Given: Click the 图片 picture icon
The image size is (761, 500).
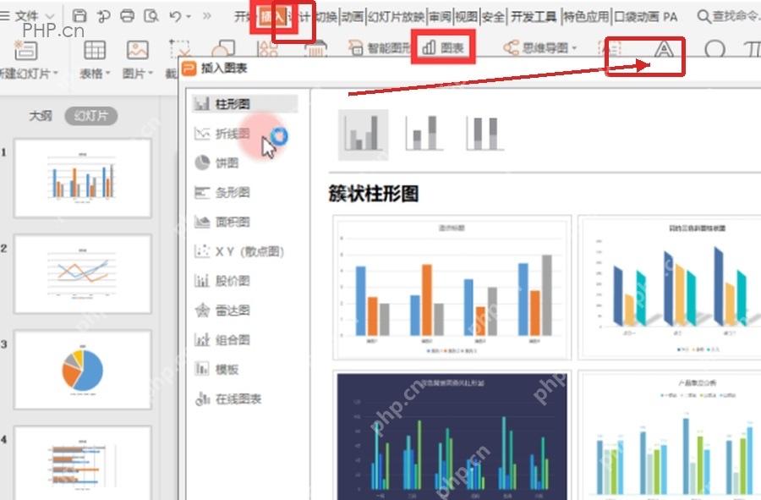Looking at the screenshot, I should (137, 50).
